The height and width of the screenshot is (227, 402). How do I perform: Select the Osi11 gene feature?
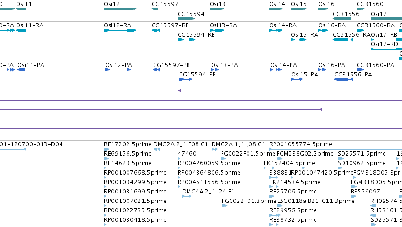[x=21, y=9]
